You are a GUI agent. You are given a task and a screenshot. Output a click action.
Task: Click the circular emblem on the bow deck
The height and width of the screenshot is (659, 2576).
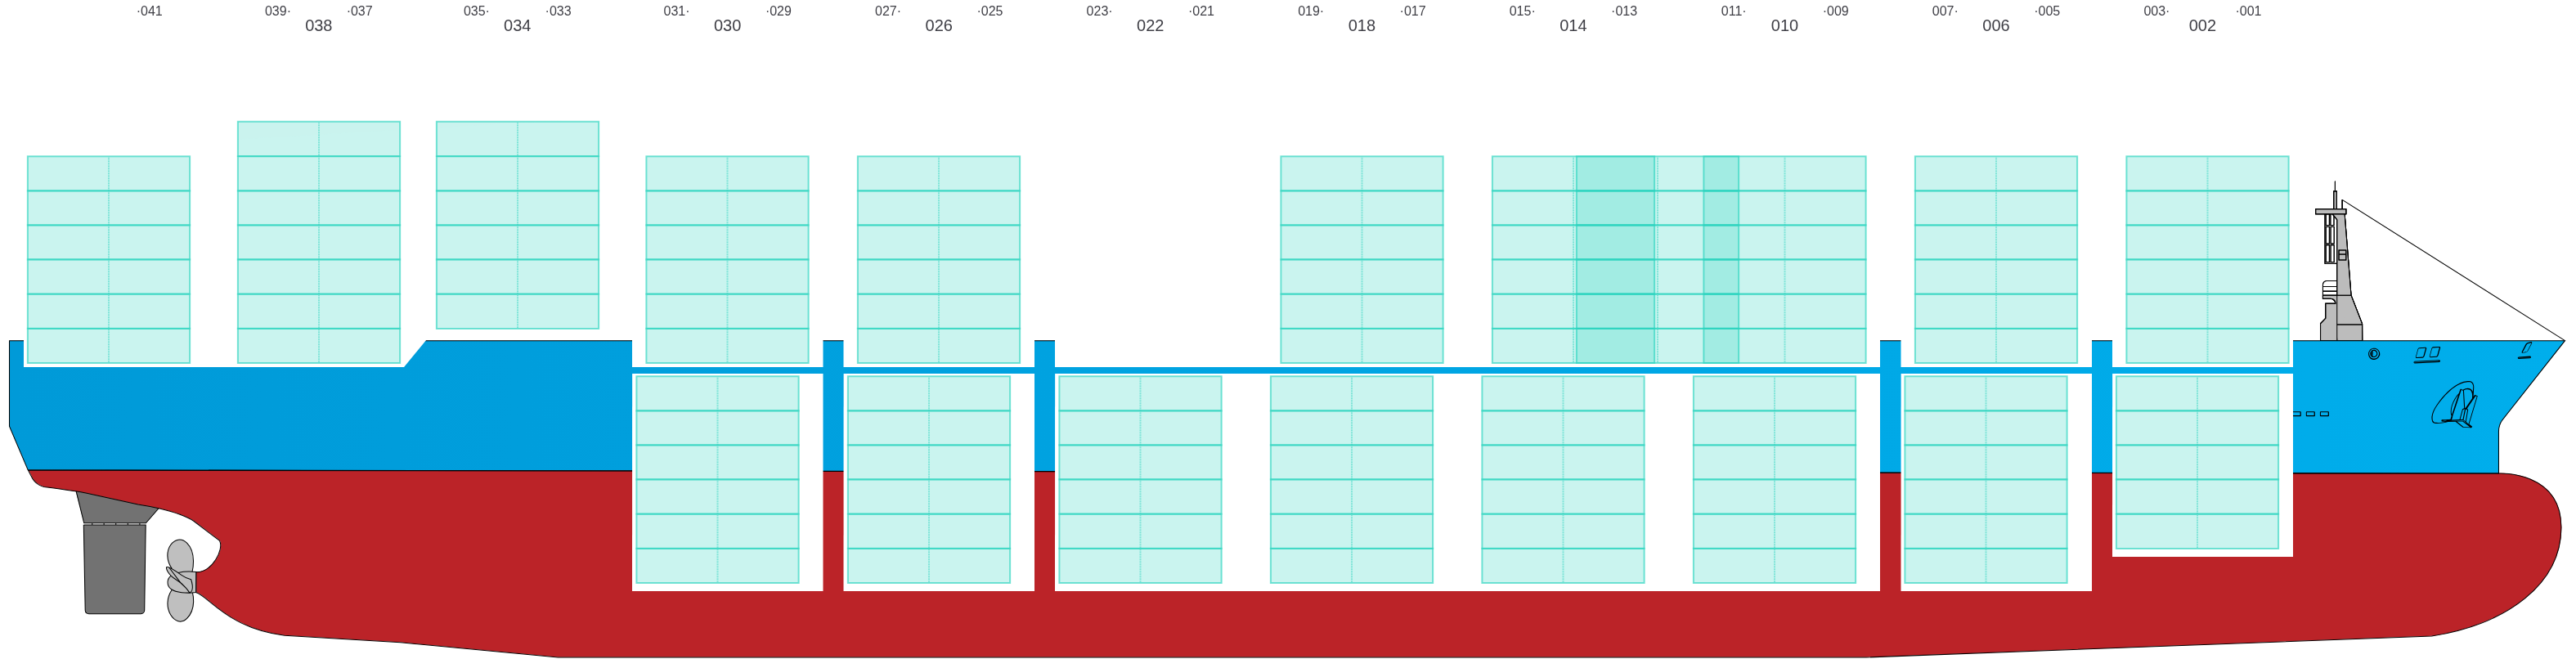(x=2374, y=354)
